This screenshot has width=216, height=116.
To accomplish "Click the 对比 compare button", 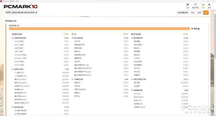I will tap(193, 13).
